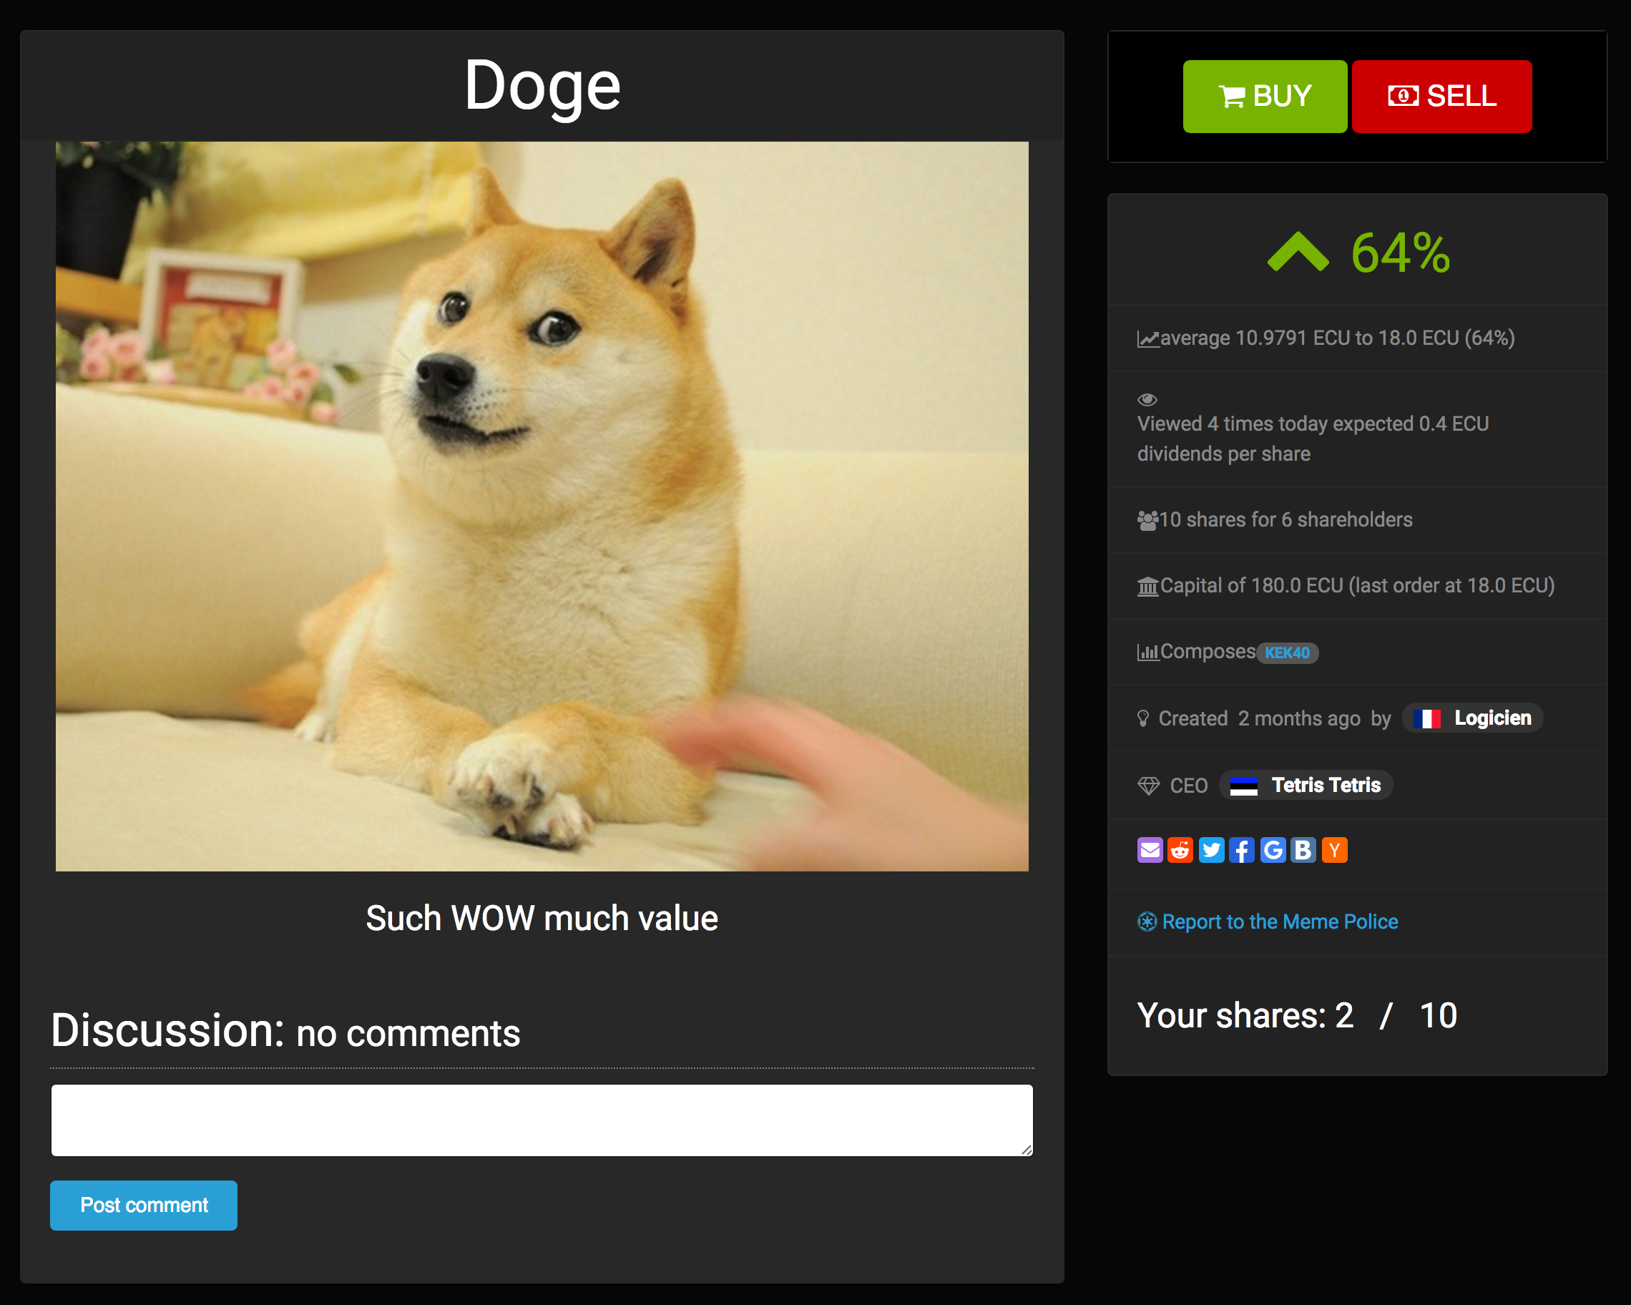This screenshot has width=1631, height=1305.
Task: Click the 'Discussion: no comments' heading
Action: pyautogui.click(x=285, y=1030)
